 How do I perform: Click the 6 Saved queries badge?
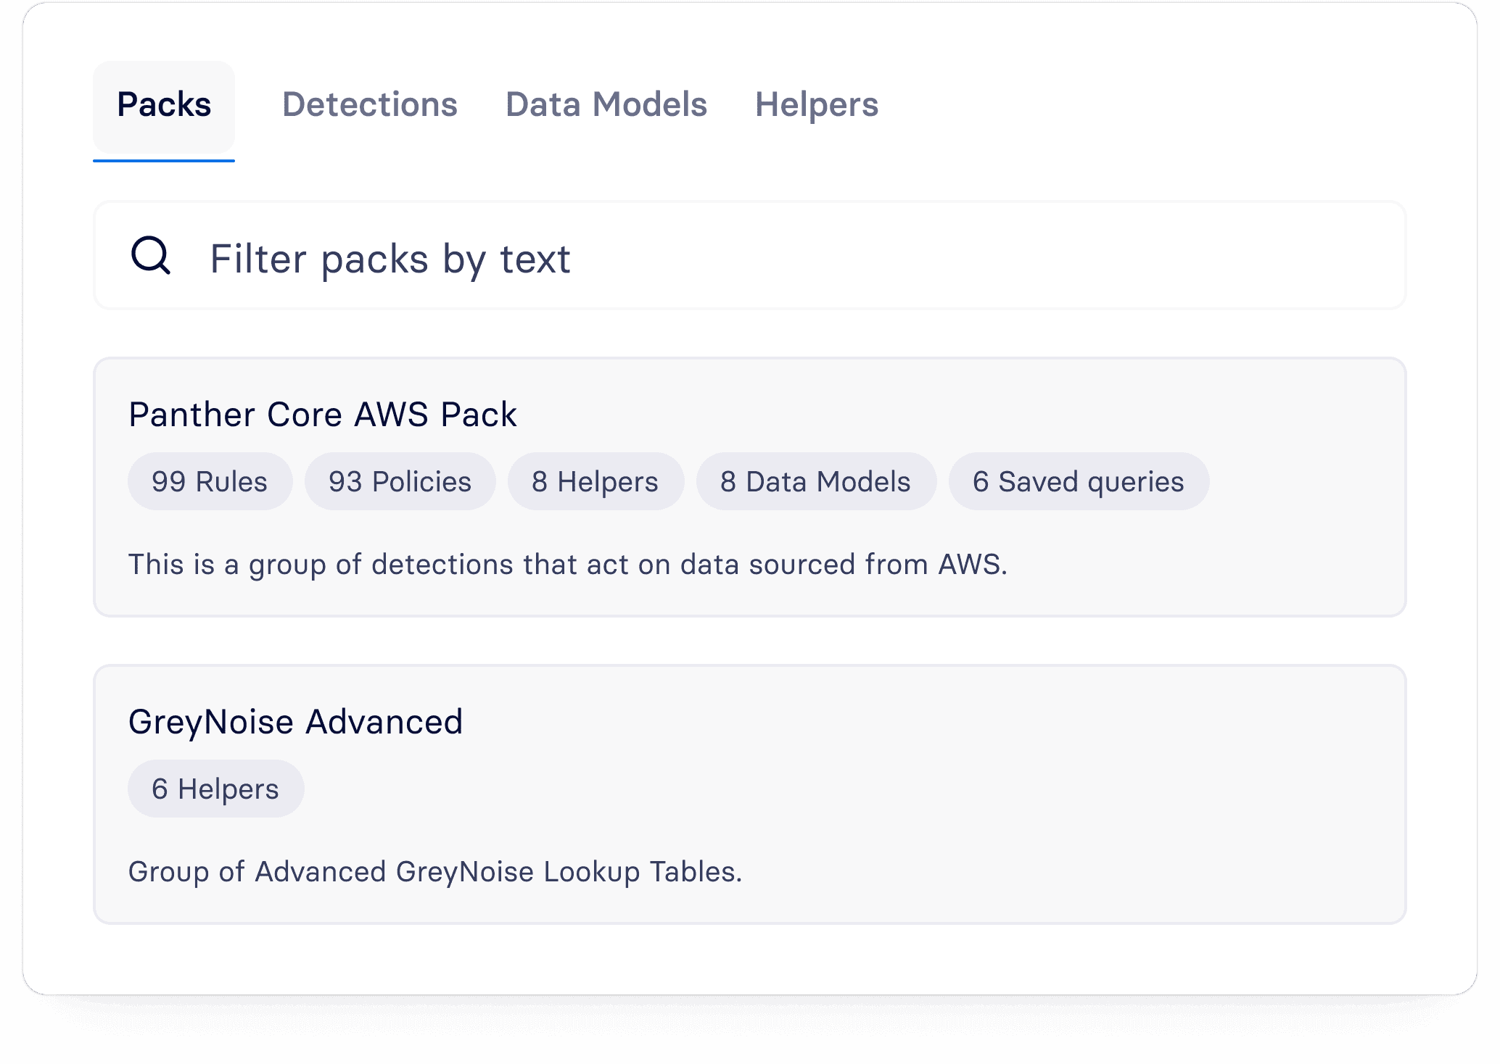pos(1079,481)
